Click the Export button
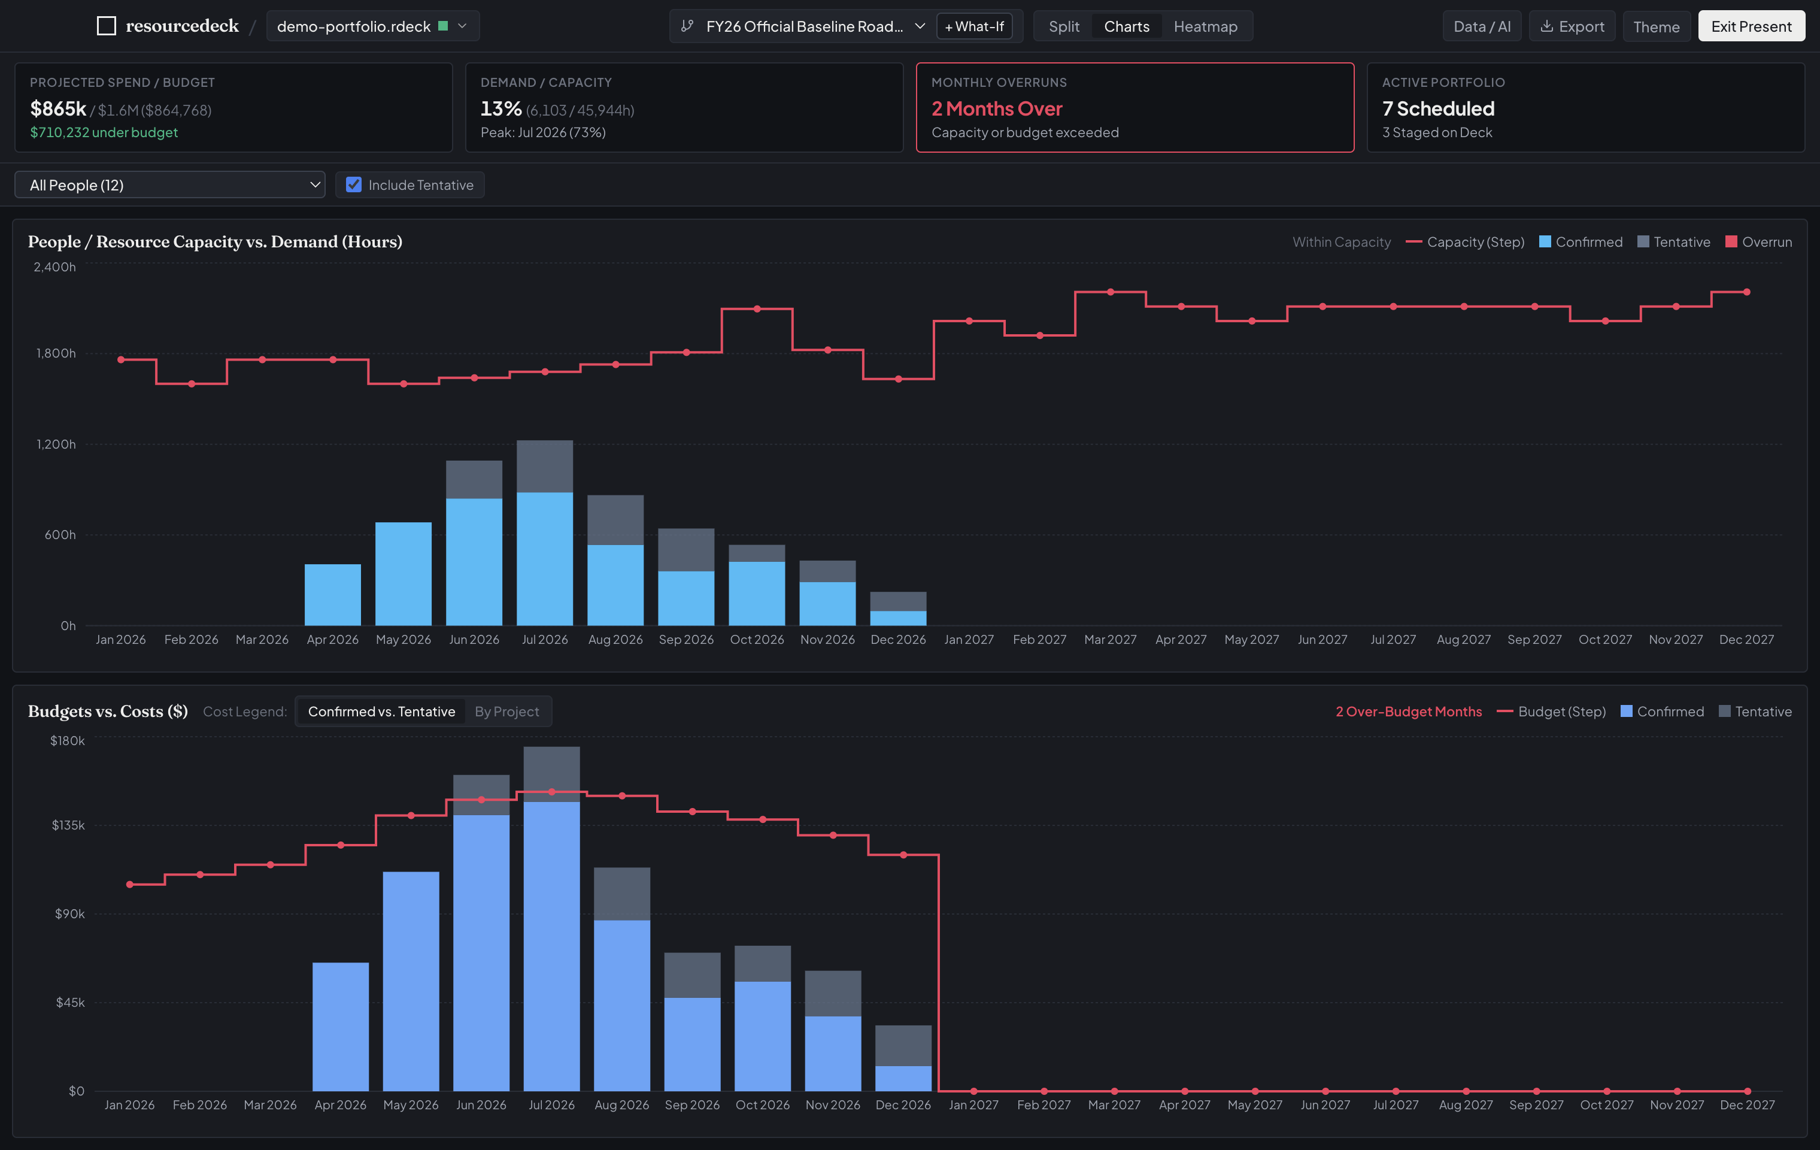The width and height of the screenshot is (1820, 1150). [x=1572, y=26]
